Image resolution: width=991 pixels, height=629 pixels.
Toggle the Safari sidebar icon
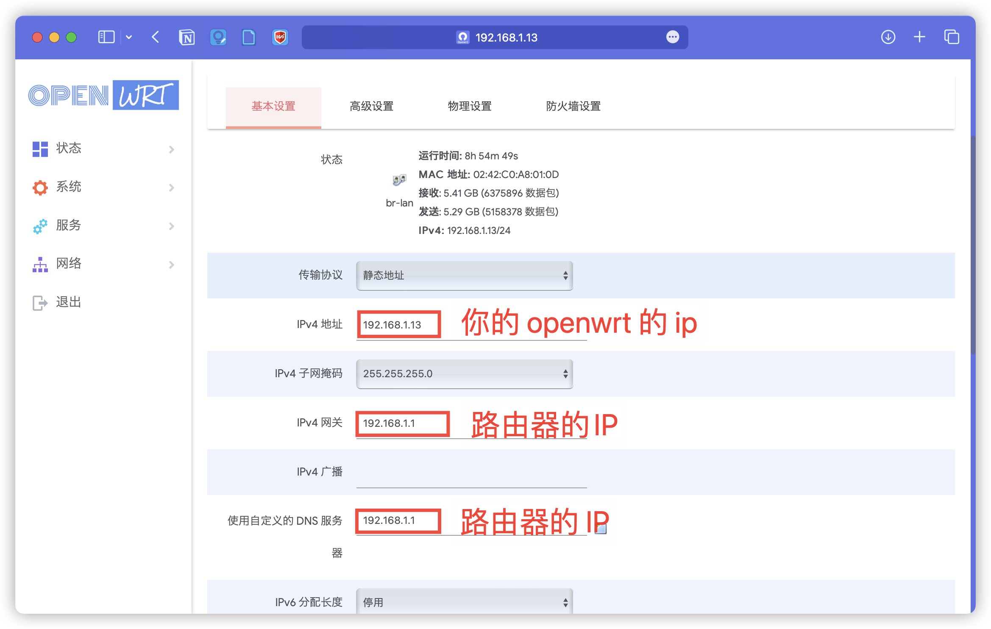coord(106,37)
